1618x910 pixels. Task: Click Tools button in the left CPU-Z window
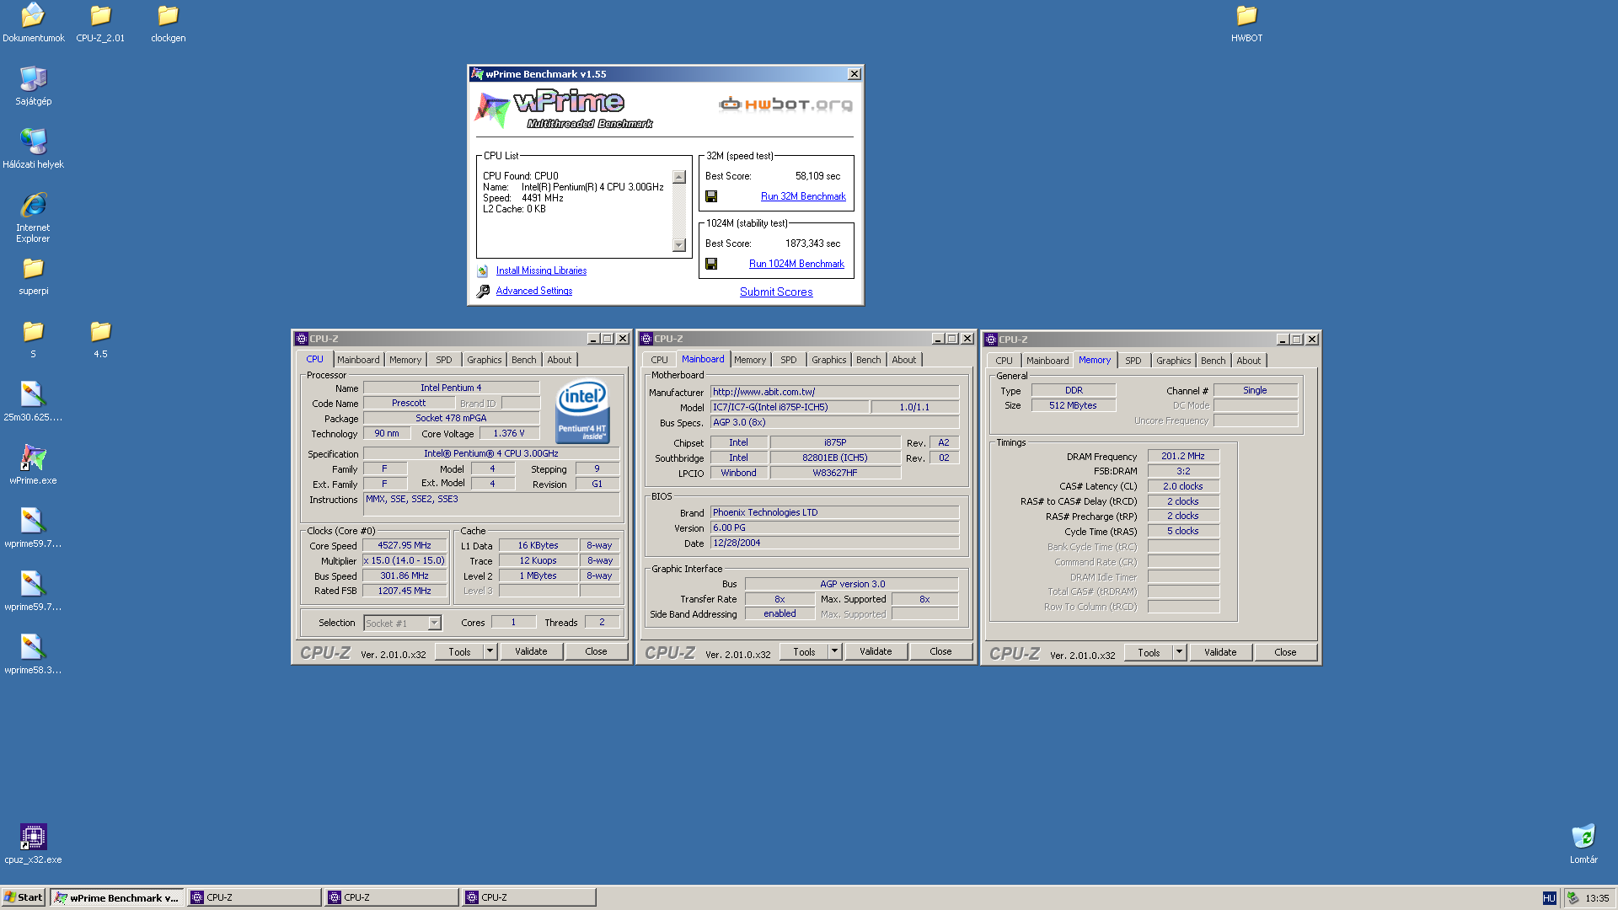[459, 651]
